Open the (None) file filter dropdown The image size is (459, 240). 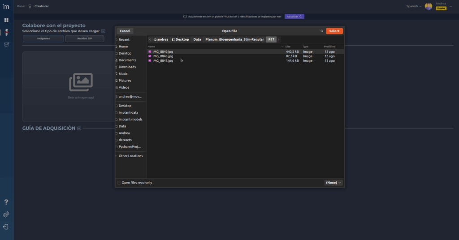click(x=333, y=183)
